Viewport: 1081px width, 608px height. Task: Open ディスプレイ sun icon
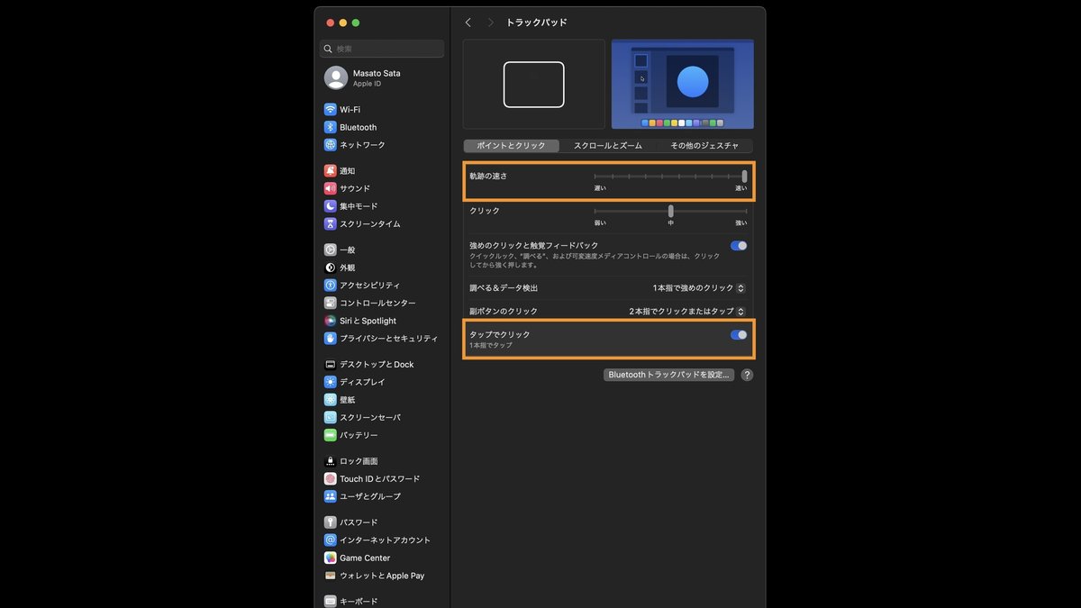pyautogui.click(x=331, y=382)
